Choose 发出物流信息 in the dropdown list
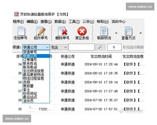This screenshot has height=125, width=157. click(x=36, y=71)
